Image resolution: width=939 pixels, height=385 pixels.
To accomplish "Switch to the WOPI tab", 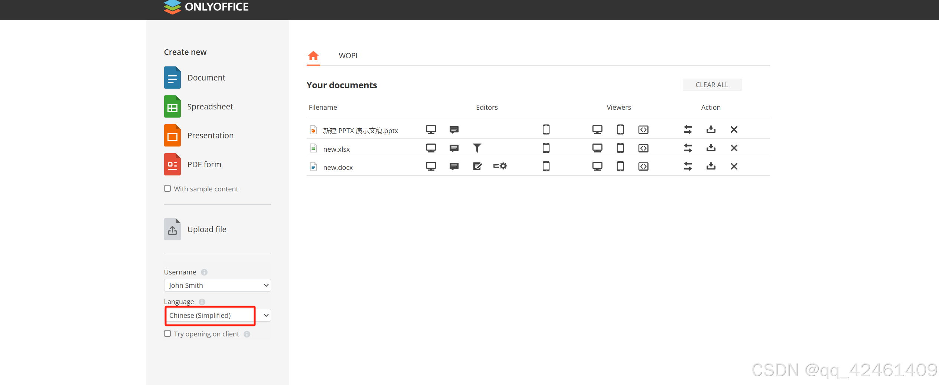I will [x=348, y=56].
